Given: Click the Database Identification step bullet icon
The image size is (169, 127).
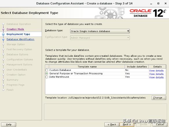Looking at the screenshot, I should click(x=3, y=39).
